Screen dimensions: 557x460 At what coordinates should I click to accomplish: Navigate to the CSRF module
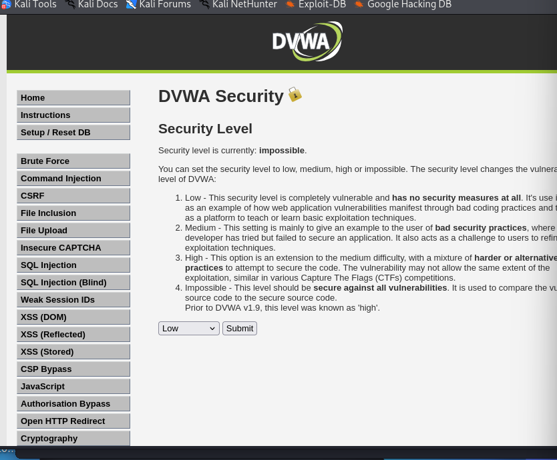tap(73, 196)
